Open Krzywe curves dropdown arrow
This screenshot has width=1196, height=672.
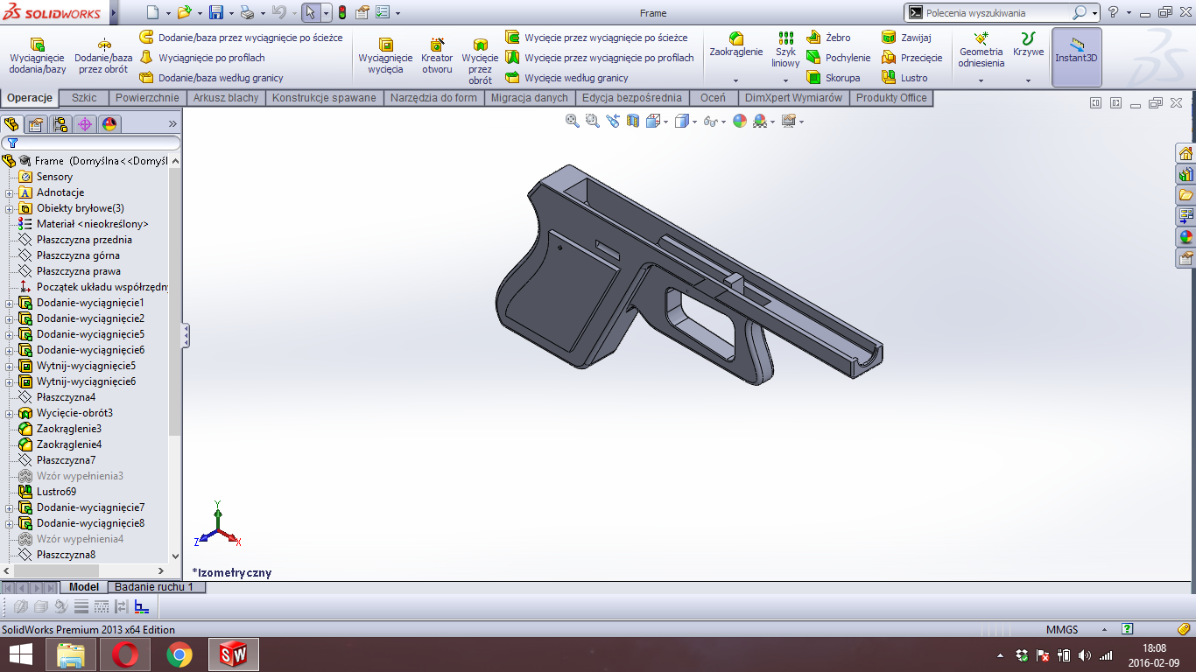pos(1028,80)
